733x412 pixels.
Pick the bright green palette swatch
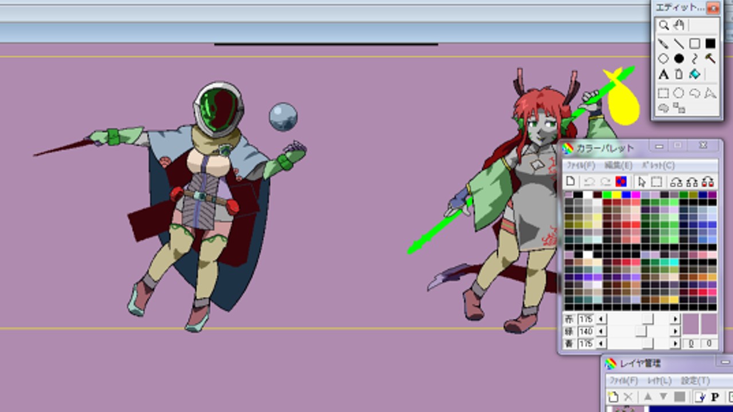[x=607, y=196]
